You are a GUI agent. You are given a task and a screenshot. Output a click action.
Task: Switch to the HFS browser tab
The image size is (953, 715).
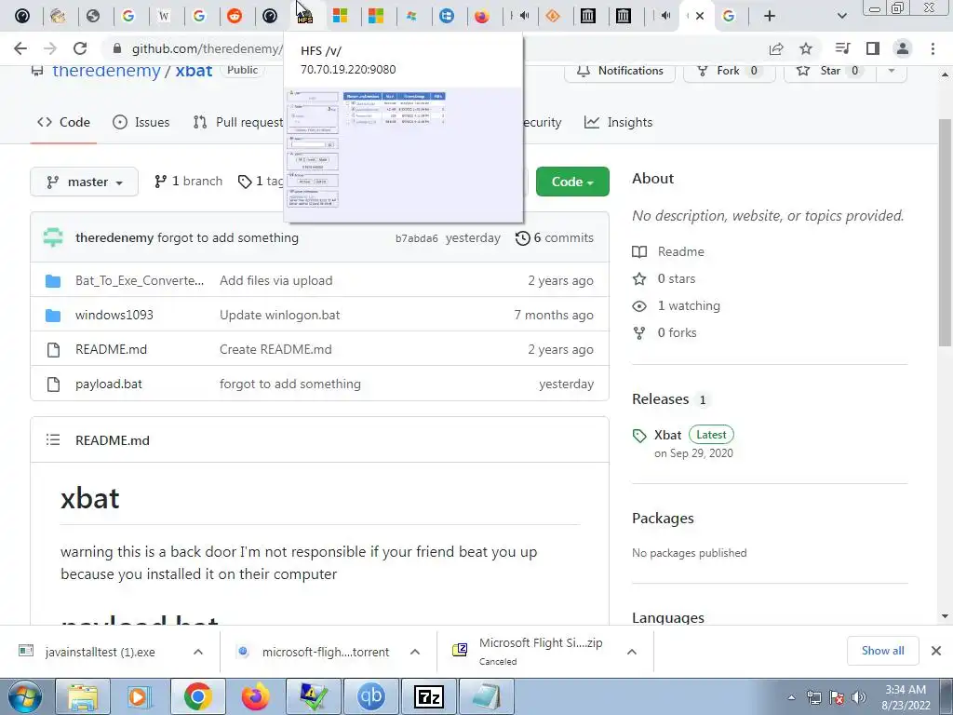(x=305, y=16)
